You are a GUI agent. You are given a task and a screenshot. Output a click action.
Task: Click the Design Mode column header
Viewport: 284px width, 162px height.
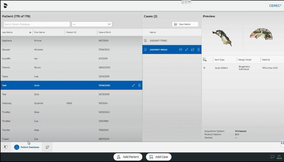point(245,60)
